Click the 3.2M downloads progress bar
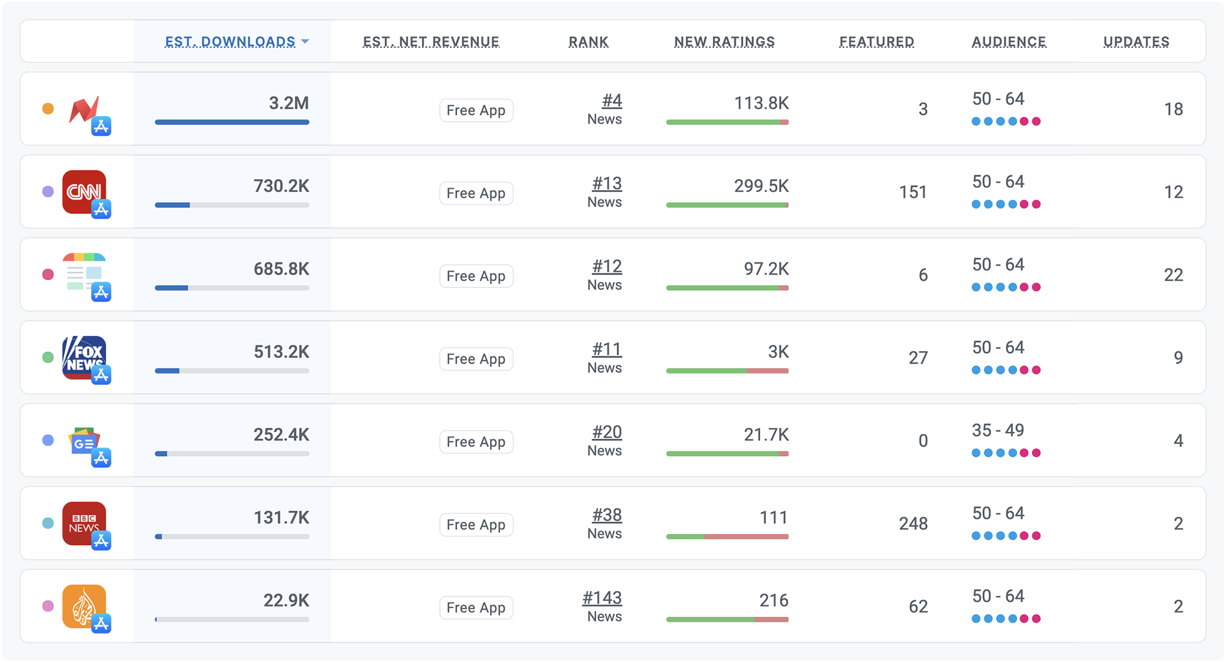The image size is (1227, 664). pos(232,122)
